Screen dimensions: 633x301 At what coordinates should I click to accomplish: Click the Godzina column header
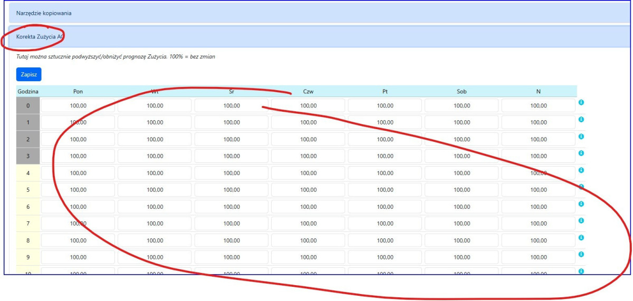coord(28,92)
